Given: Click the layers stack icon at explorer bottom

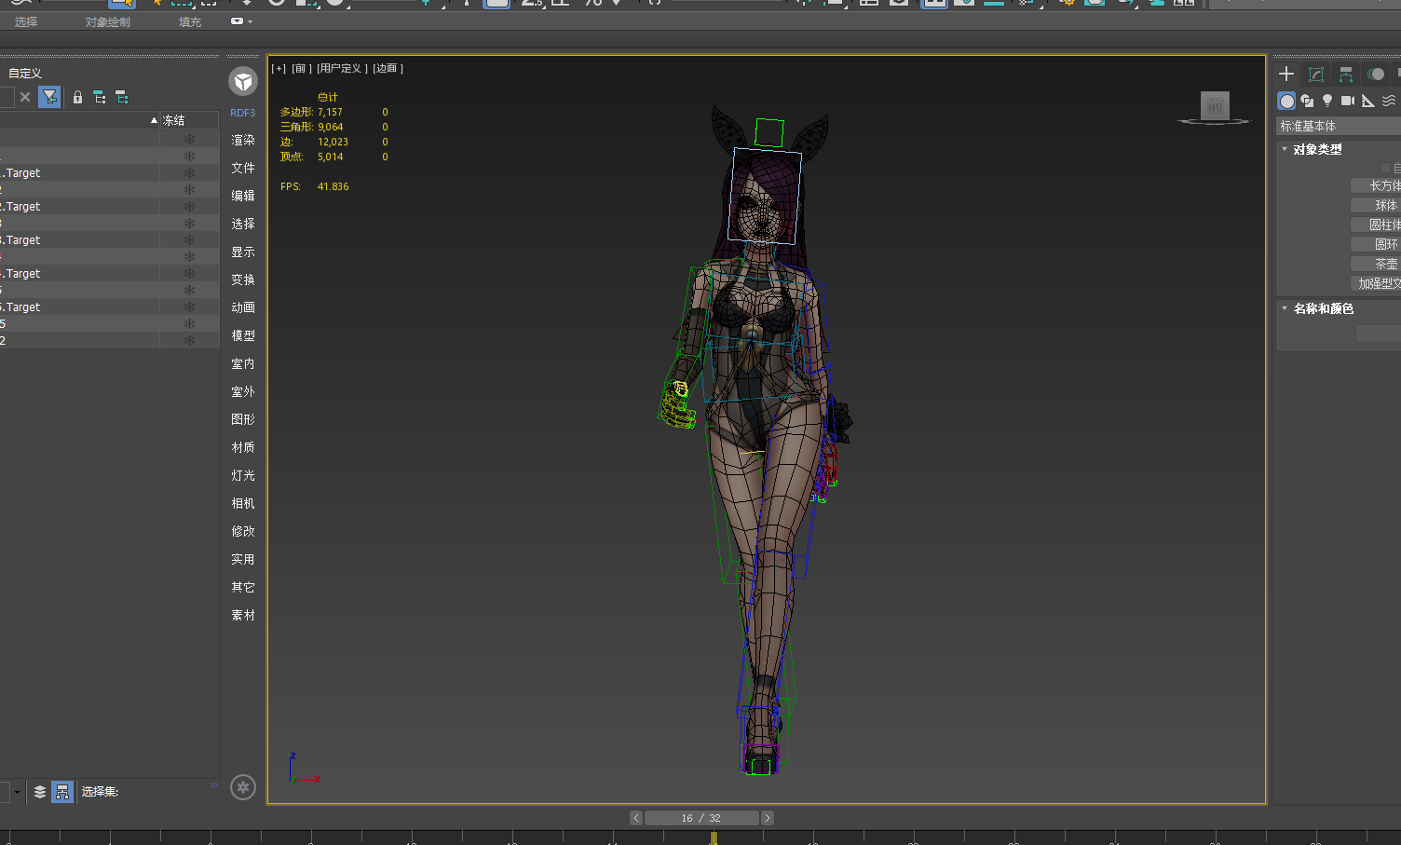Looking at the screenshot, I should pyautogui.click(x=40, y=792).
